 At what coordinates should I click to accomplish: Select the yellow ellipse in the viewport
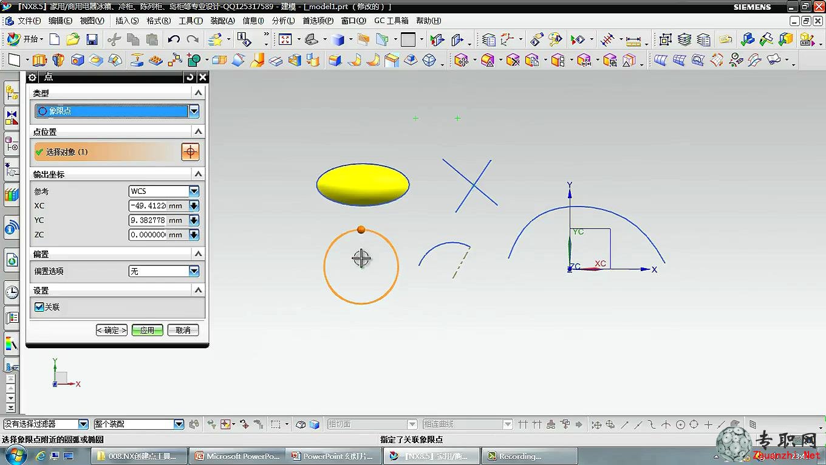(x=363, y=184)
